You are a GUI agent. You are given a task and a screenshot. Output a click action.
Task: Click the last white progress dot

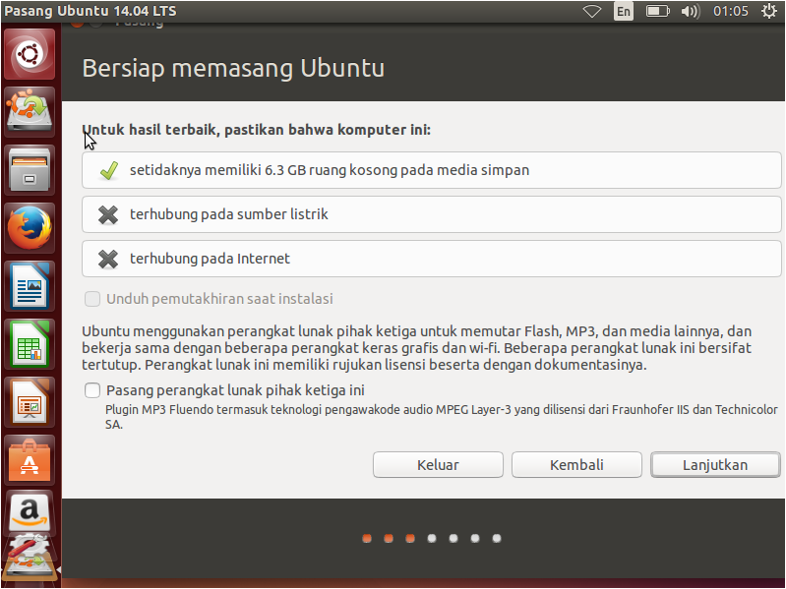coord(497,539)
